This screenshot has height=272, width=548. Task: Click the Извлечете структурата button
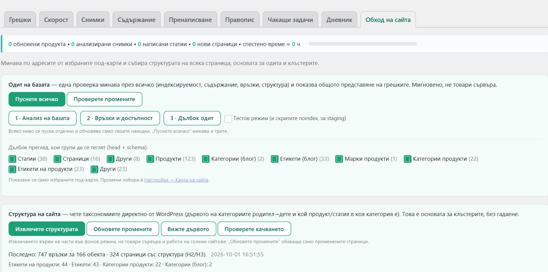pos(47,229)
